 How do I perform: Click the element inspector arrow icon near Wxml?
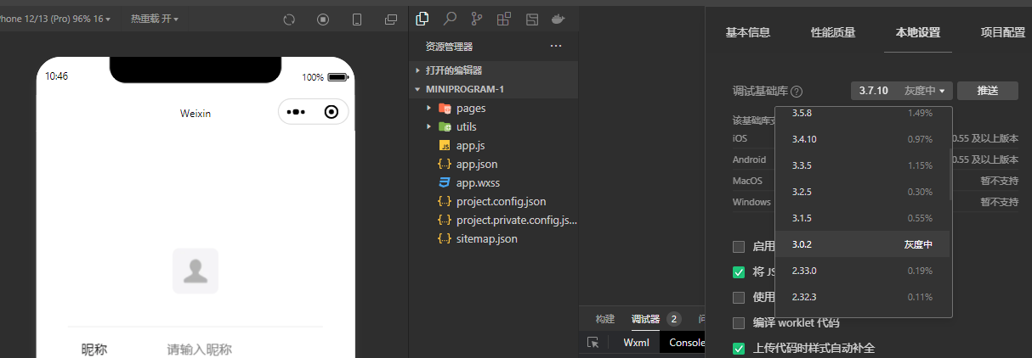(x=593, y=343)
